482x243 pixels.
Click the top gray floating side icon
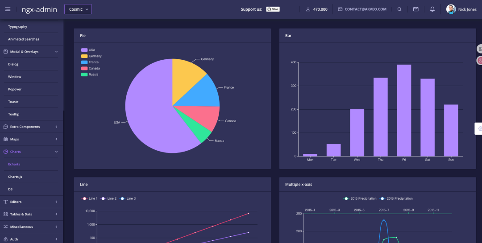point(479,49)
